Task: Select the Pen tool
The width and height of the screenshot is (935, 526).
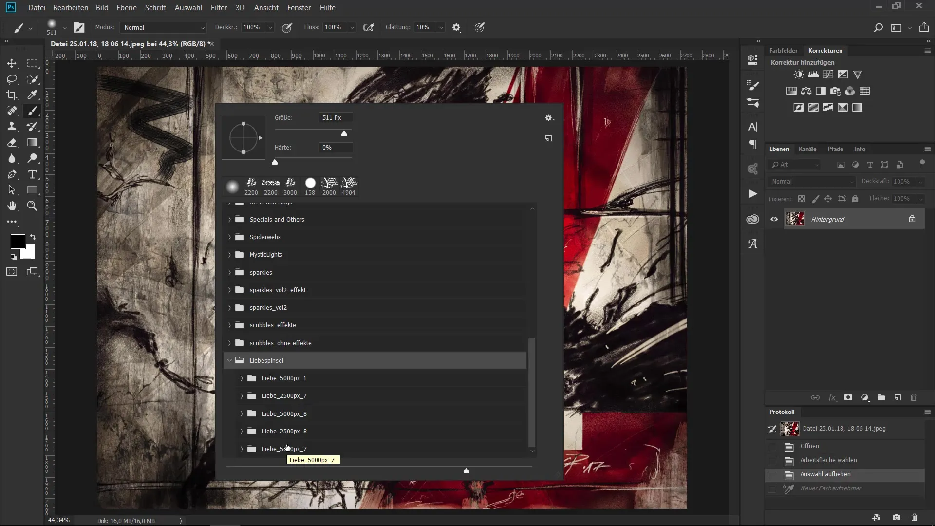Action: click(x=12, y=174)
